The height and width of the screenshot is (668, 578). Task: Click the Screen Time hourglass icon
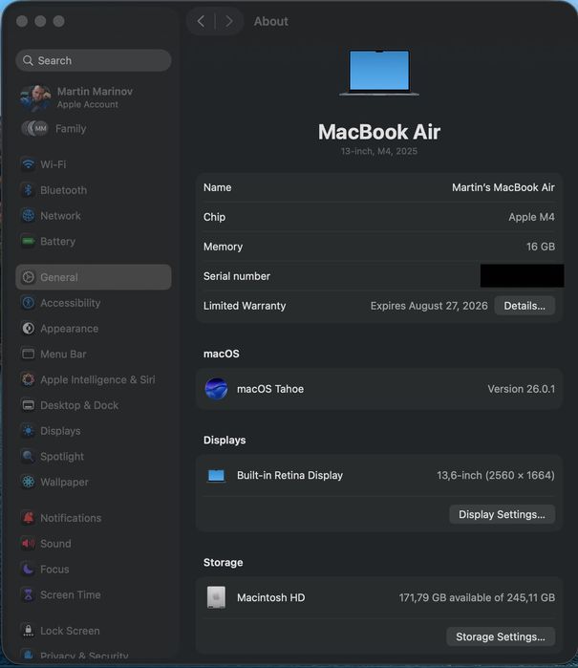pos(28,594)
